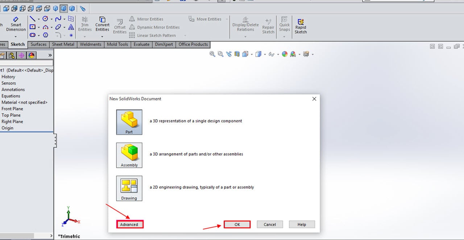
Task: Select Front Plane in the feature tree
Action: 12,109
